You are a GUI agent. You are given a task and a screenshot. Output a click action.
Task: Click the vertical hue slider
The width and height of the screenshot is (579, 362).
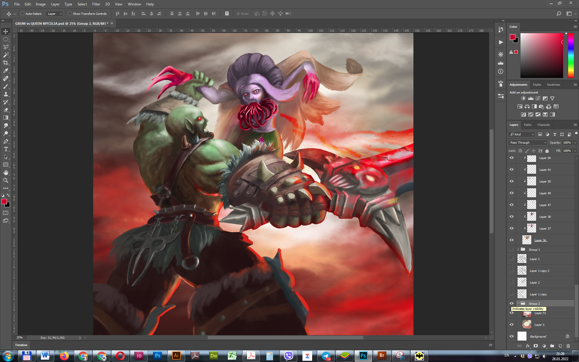571,55
